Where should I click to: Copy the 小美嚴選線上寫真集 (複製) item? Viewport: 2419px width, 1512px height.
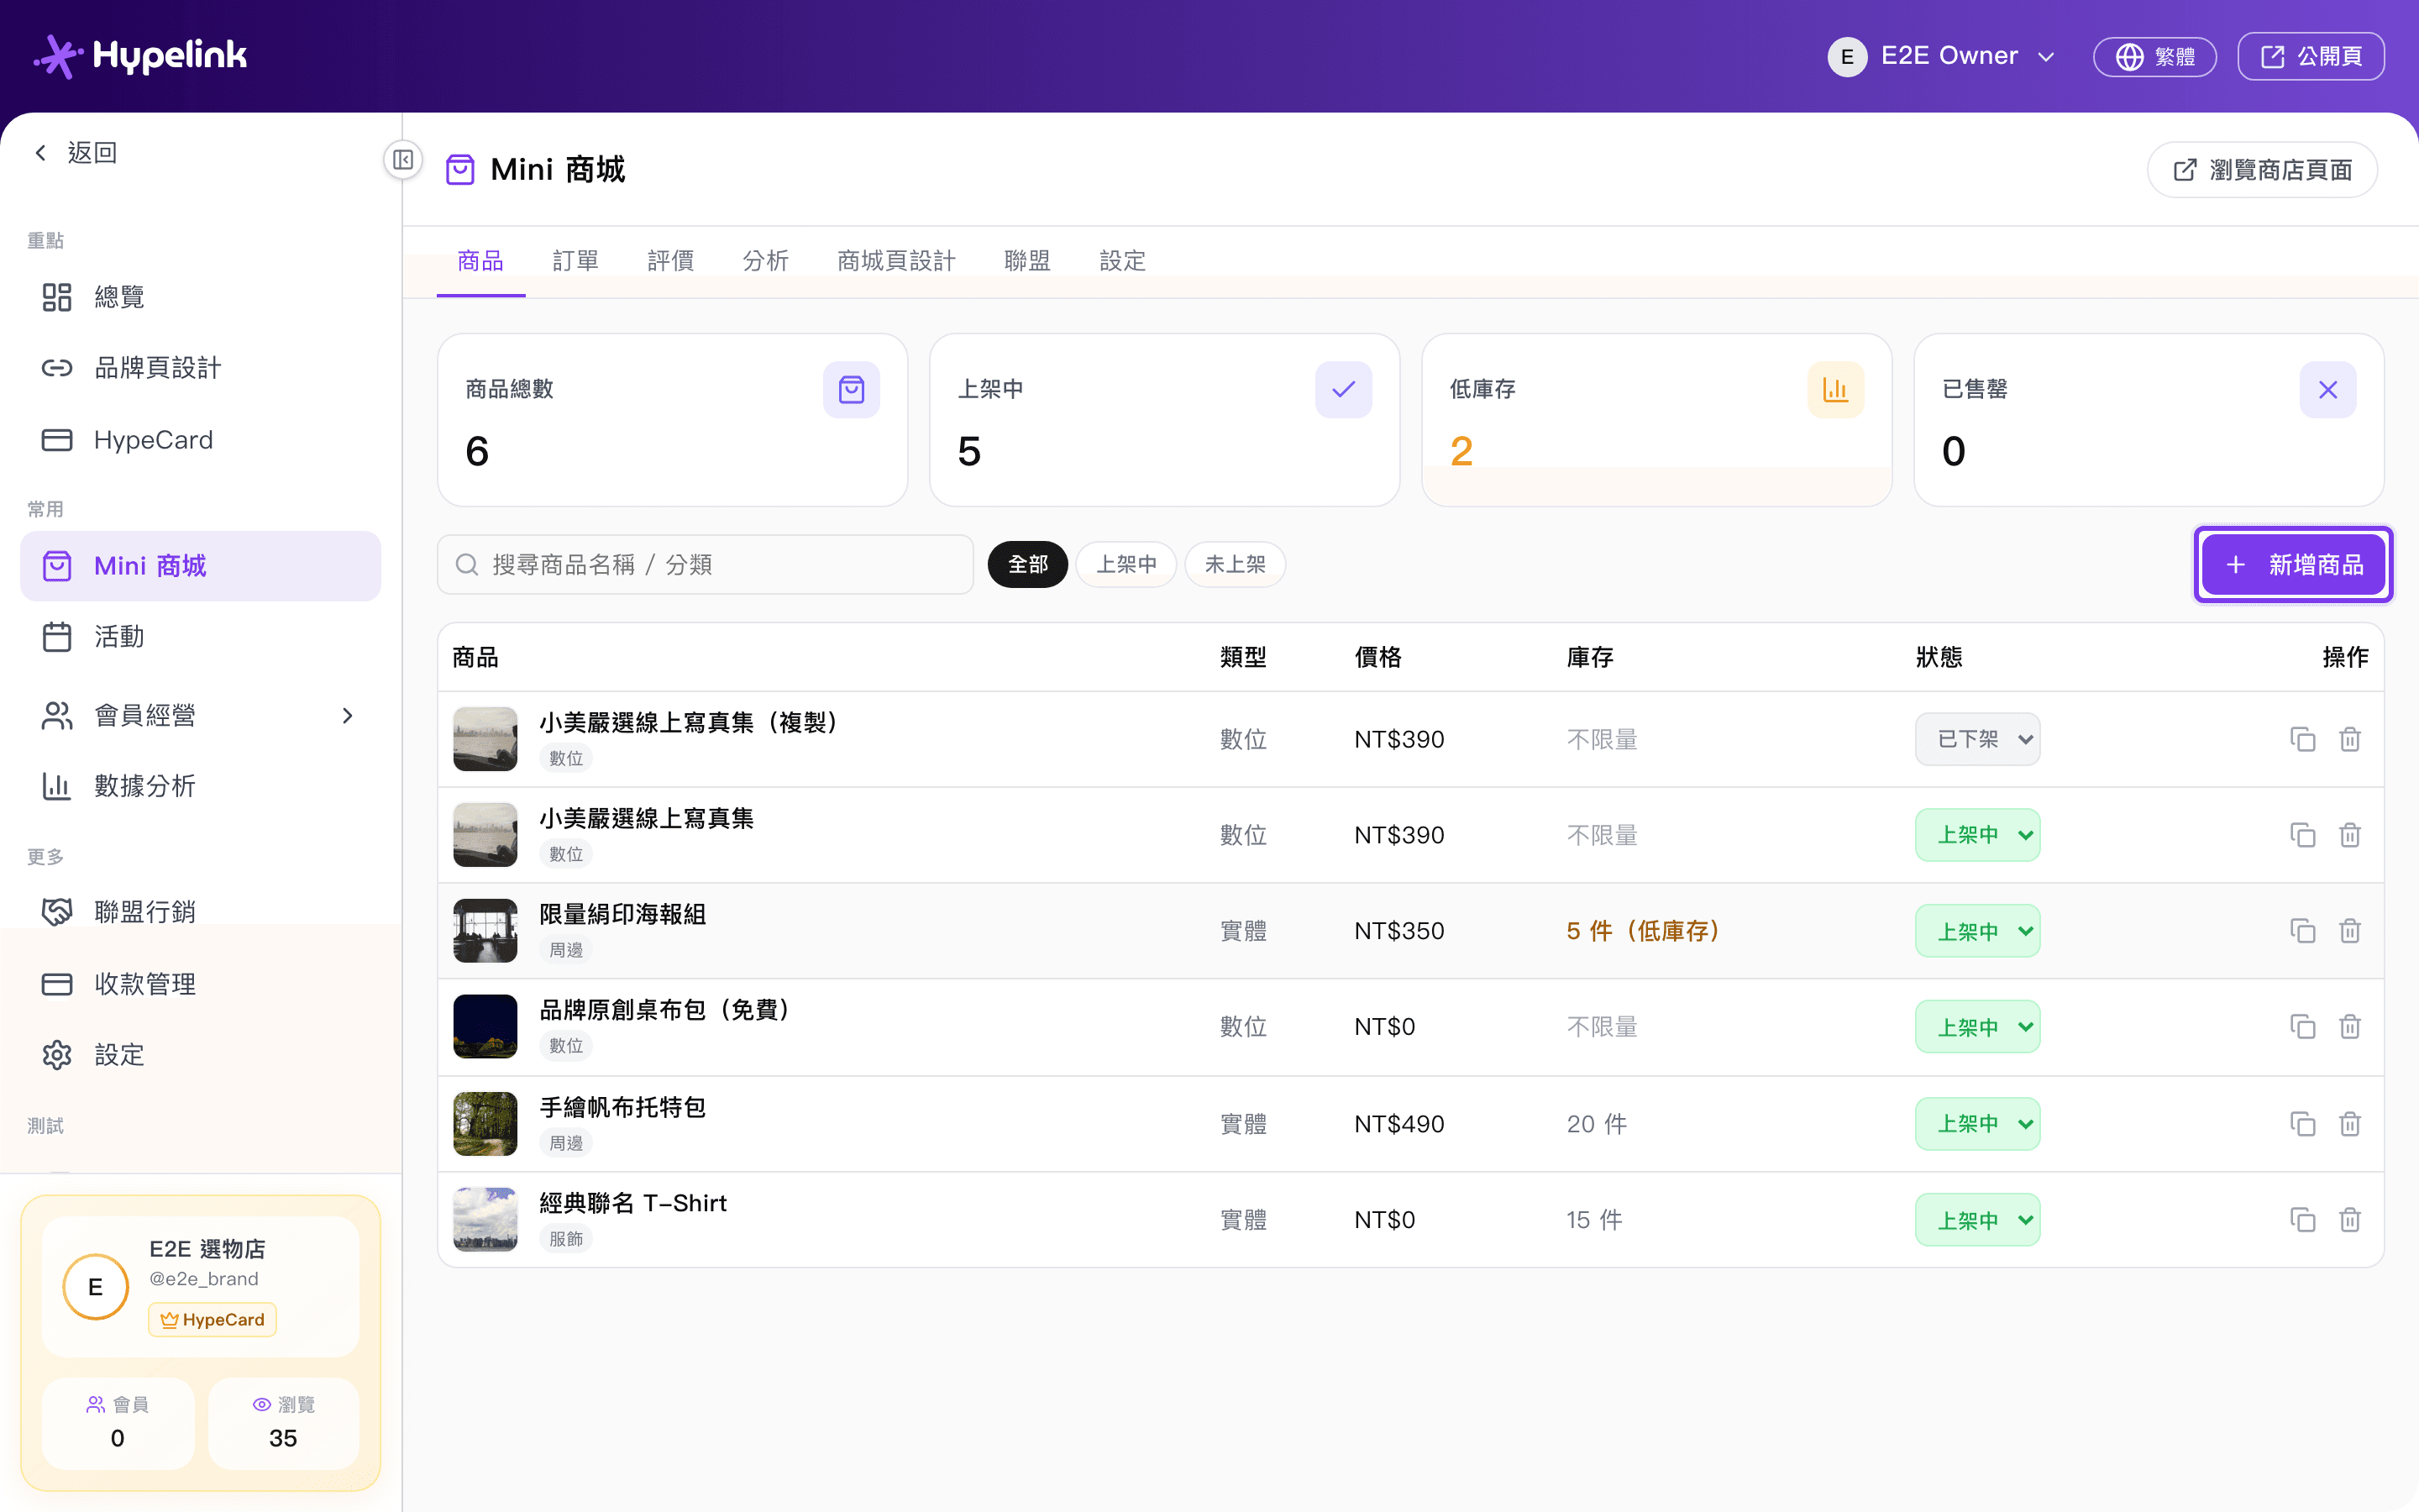click(x=2302, y=739)
